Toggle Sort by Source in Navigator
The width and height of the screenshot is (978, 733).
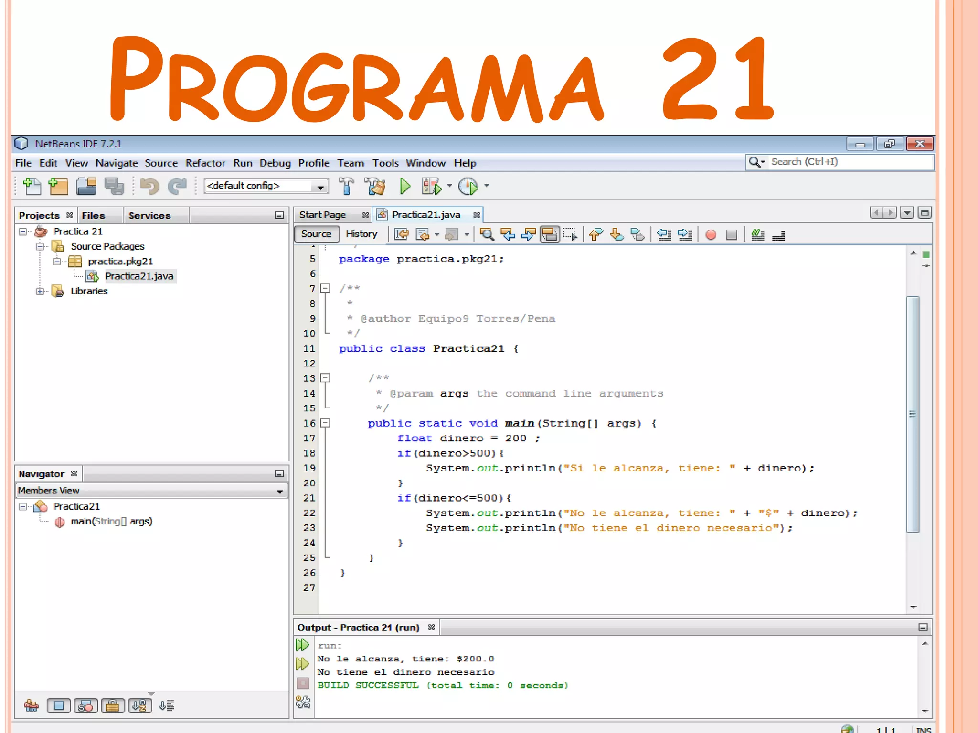coord(167,705)
